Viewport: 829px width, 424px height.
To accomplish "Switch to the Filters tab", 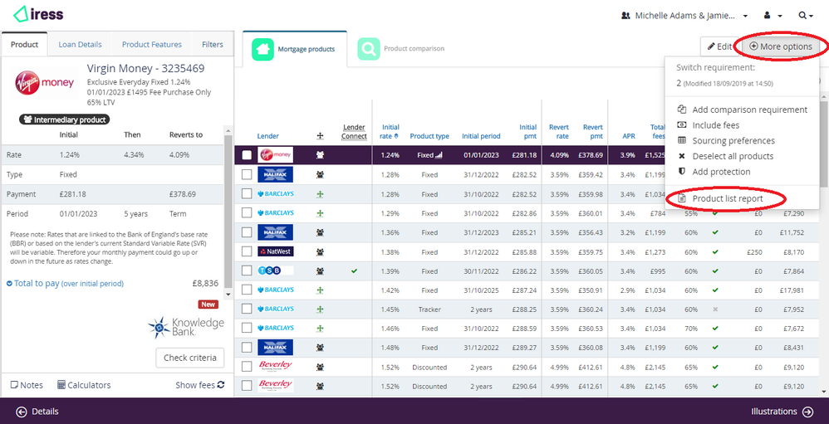I will 213,44.
